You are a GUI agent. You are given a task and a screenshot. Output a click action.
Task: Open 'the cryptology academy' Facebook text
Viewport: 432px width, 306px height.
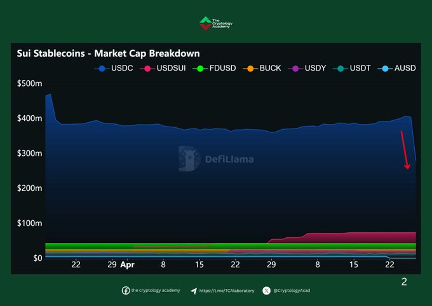point(156,290)
